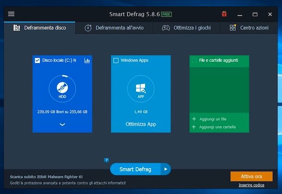Open the Deframmenta all'avvio tab

pos(114,28)
